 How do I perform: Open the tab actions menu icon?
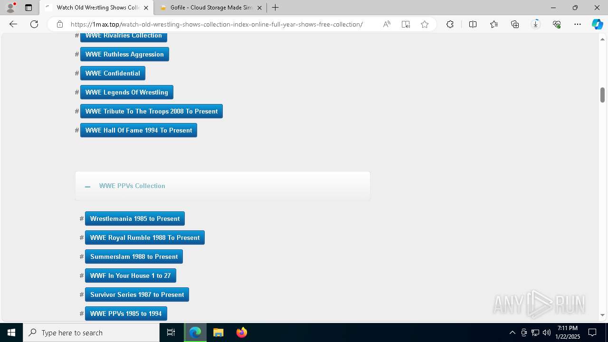28,8
